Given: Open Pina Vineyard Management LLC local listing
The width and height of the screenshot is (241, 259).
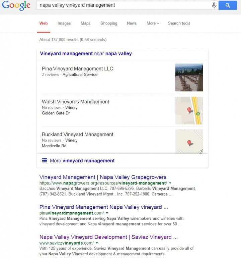Looking at the screenshot, I should pyautogui.click(x=77, y=68).
